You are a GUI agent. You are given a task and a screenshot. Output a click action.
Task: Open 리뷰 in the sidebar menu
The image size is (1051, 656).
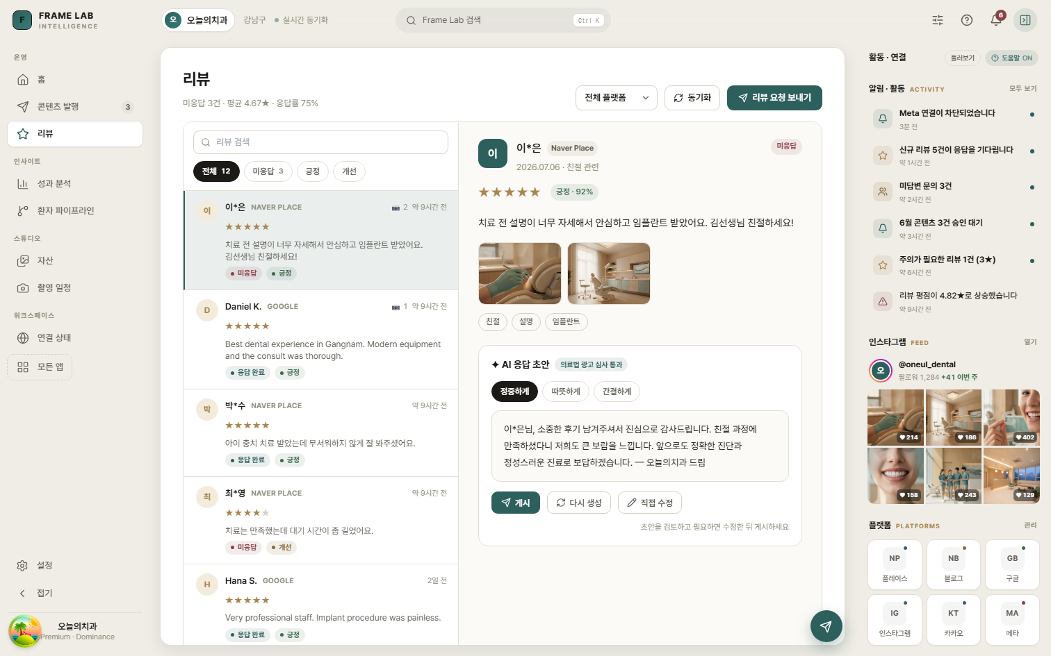[x=75, y=134]
